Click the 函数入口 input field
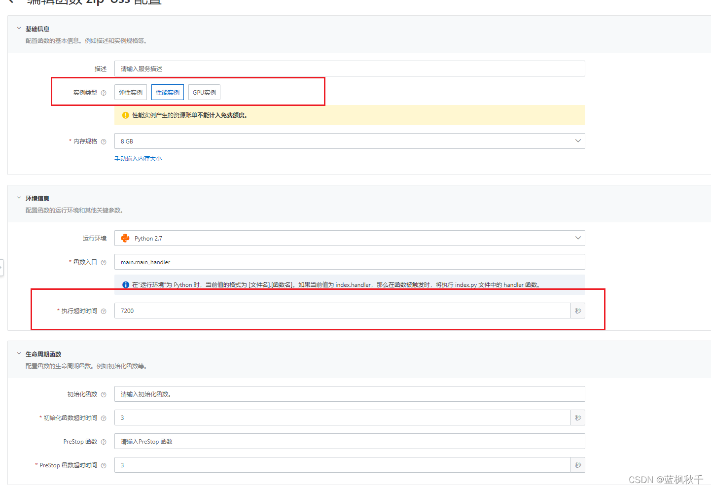Screen dimensions: 711x489 (x=350, y=262)
